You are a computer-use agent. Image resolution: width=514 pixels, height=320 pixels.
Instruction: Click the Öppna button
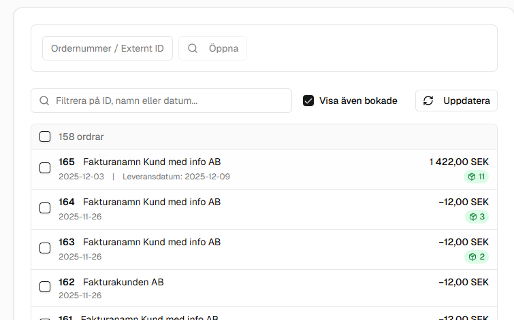click(212, 48)
